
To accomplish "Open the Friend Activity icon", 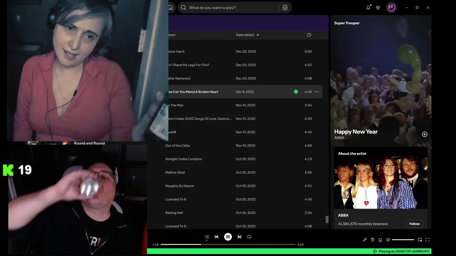I will [x=378, y=7].
